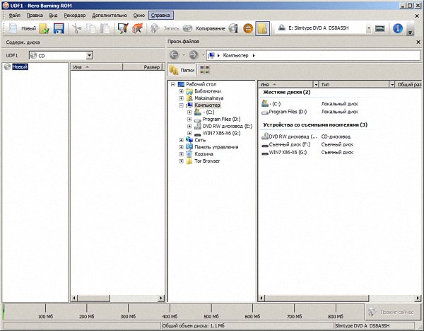Toggle the highlighted file browser toolbar icon
Image resolution: width=424 pixels, height=331 pixels.
pos(262,29)
